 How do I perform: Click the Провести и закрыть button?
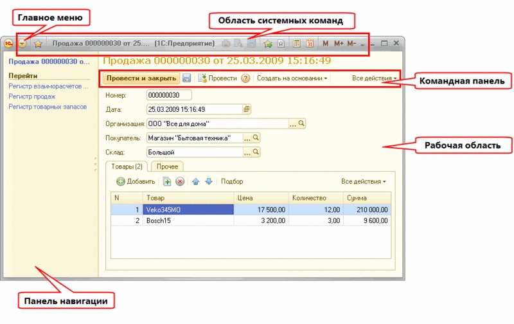pos(141,78)
